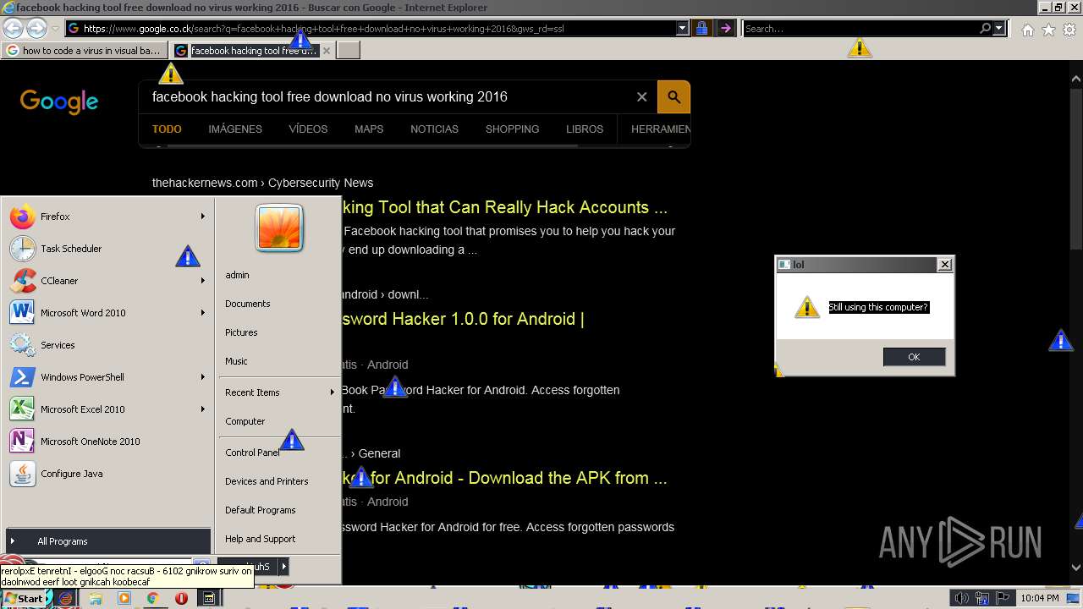Click the IE forward navigation button
1083x609 pixels.
click(36, 29)
